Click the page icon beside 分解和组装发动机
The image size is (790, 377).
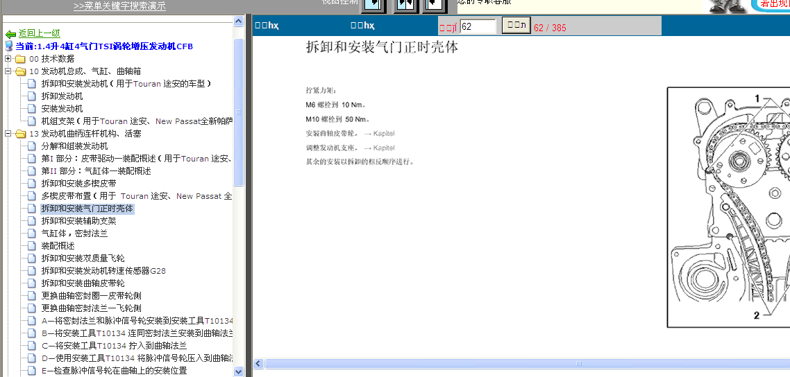32,146
